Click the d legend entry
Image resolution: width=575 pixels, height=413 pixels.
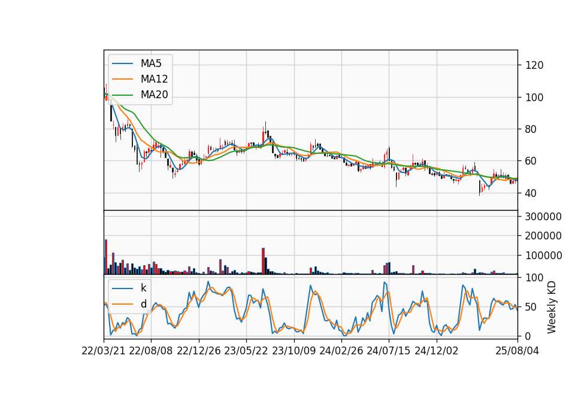[x=129, y=304]
